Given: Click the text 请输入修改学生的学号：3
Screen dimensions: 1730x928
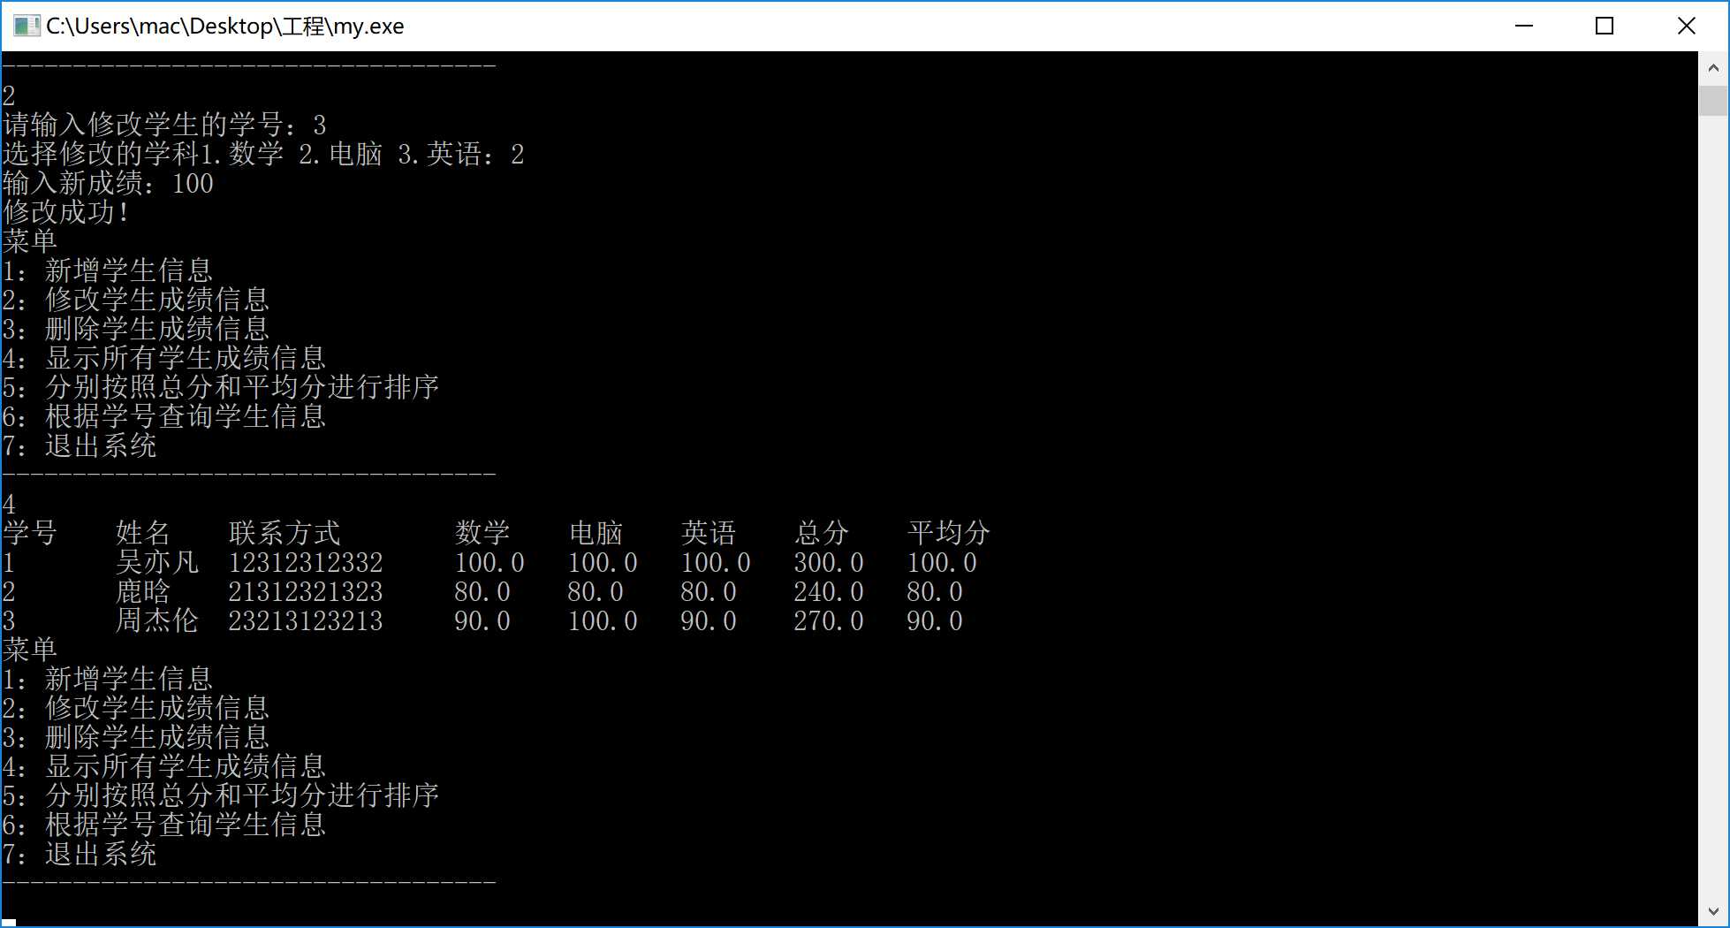Looking at the screenshot, I should click(x=164, y=126).
